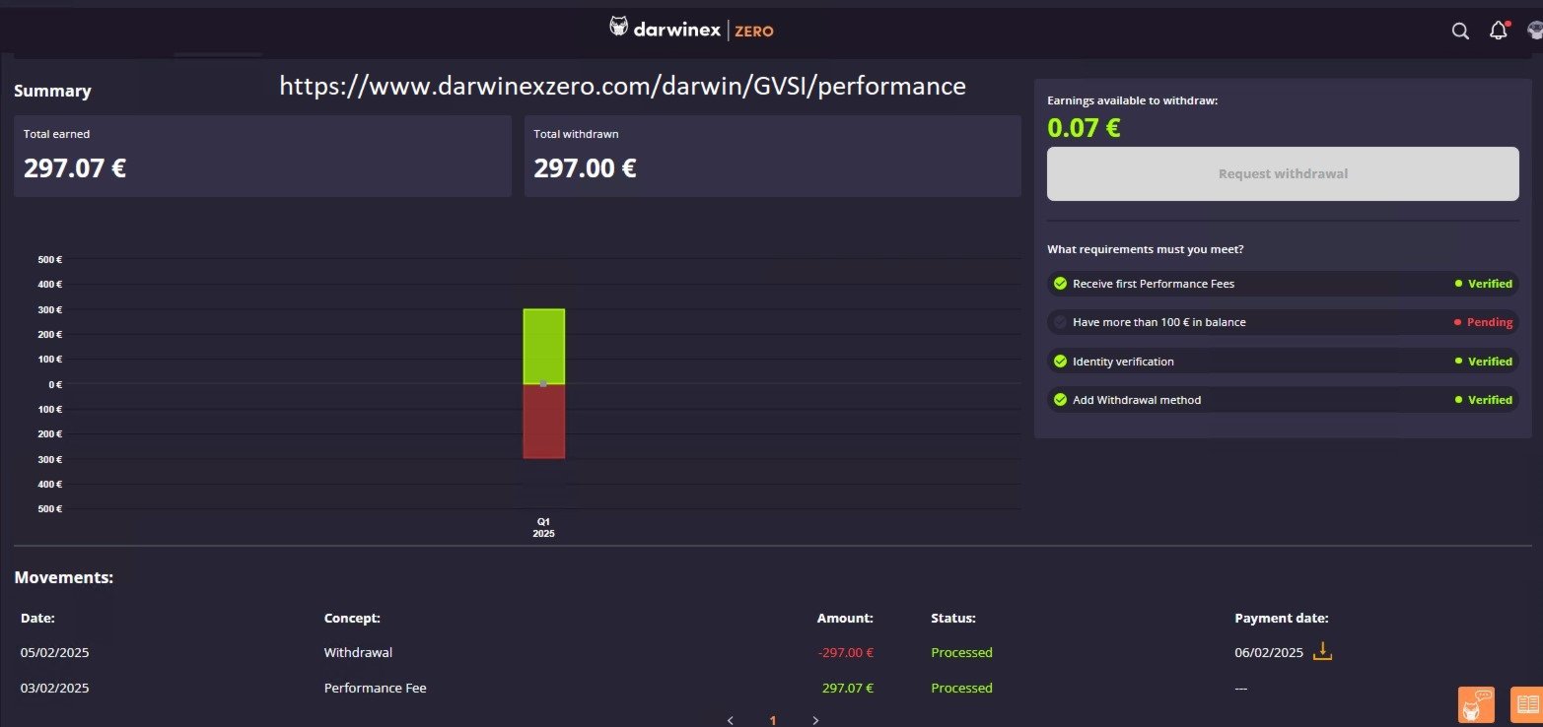Open the notifications bell
The height and width of the screenshot is (727, 1543).
pos(1499,31)
